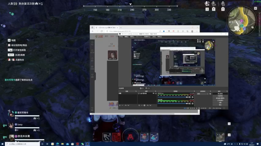Screen dimensions: 261x146
Task: Click the browser refresh icon
Action: pyautogui.click(x=101, y=31)
